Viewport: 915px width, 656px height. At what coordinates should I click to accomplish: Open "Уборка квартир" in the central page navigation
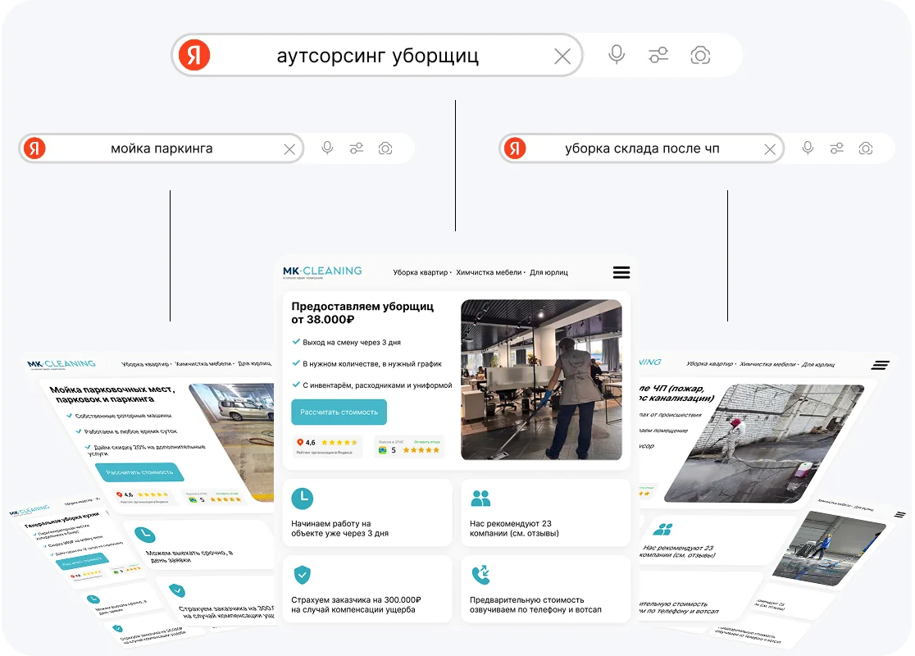click(x=420, y=272)
